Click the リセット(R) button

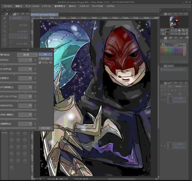(45, 128)
